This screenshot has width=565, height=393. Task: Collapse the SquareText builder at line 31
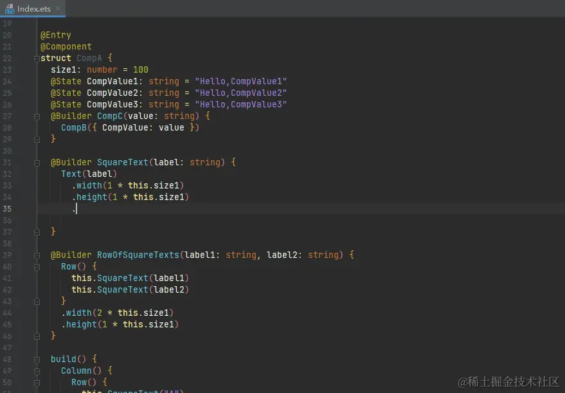point(37,163)
